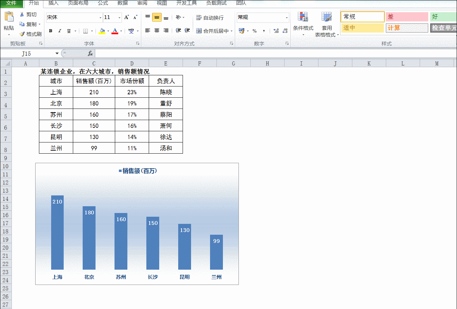Activate the Format Painter (格式刷)
457x309 pixels.
click(30, 34)
